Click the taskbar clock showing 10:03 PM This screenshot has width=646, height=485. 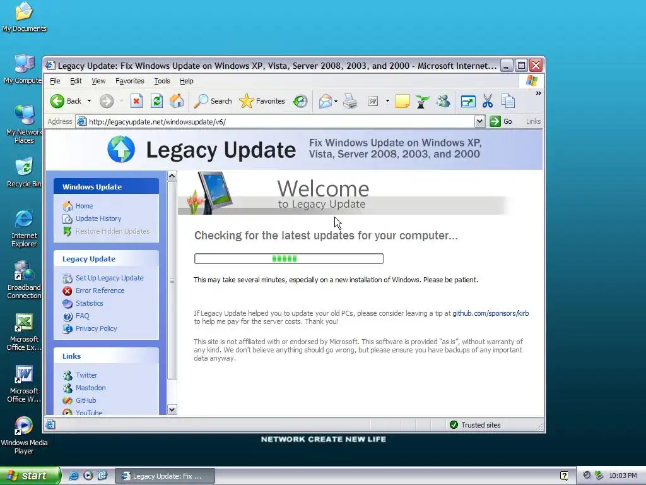pyautogui.click(x=623, y=476)
